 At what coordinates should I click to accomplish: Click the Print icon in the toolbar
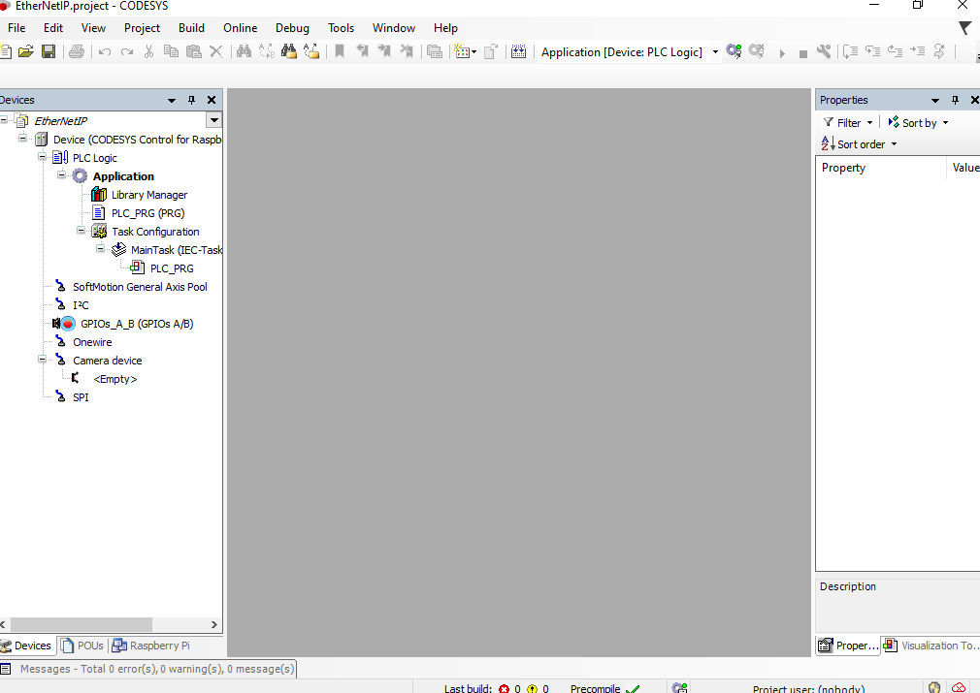(x=77, y=52)
